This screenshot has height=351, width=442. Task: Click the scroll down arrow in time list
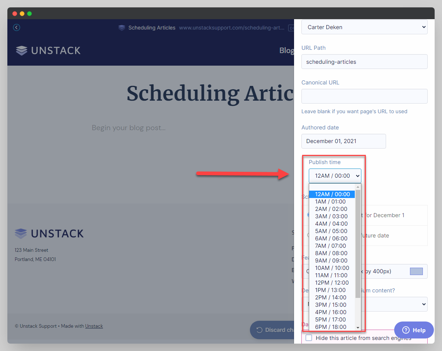click(x=358, y=327)
